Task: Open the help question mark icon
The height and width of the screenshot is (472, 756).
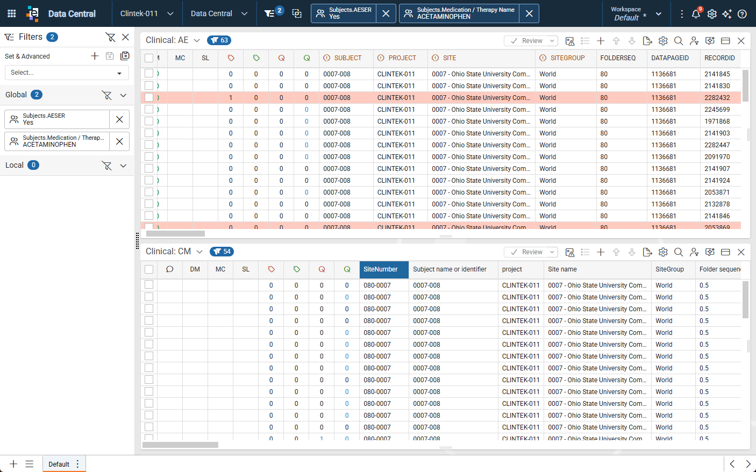Action: [742, 14]
